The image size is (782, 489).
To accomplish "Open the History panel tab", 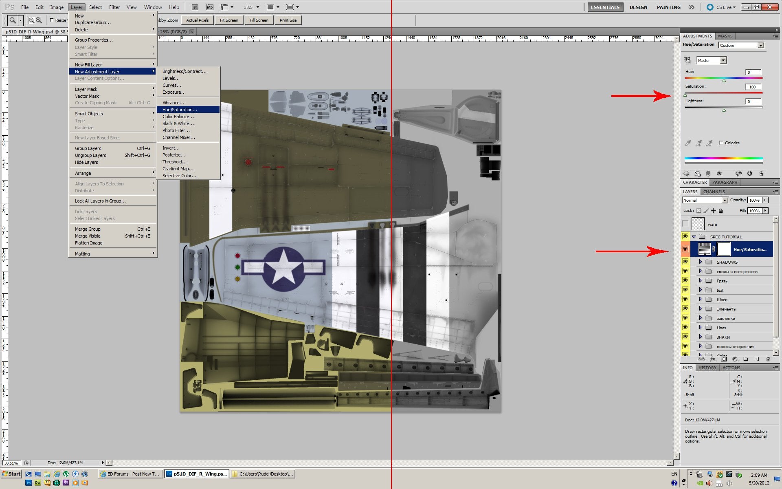I will tap(708, 367).
